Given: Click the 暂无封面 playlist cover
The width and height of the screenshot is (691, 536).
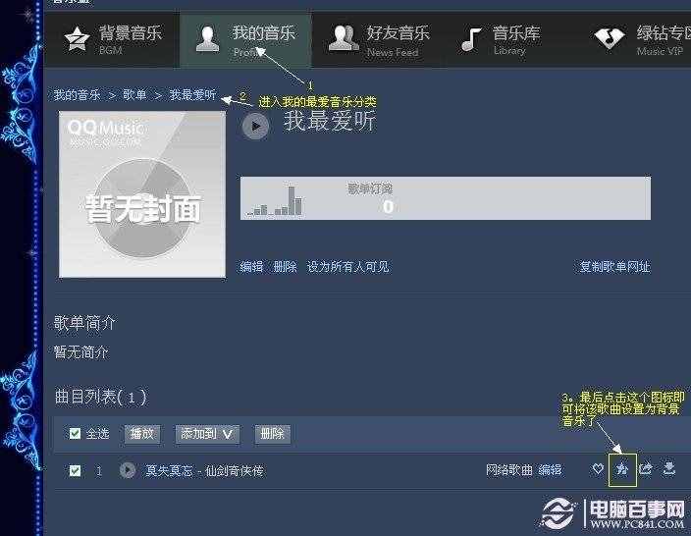Looking at the screenshot, I should point(142,194).
